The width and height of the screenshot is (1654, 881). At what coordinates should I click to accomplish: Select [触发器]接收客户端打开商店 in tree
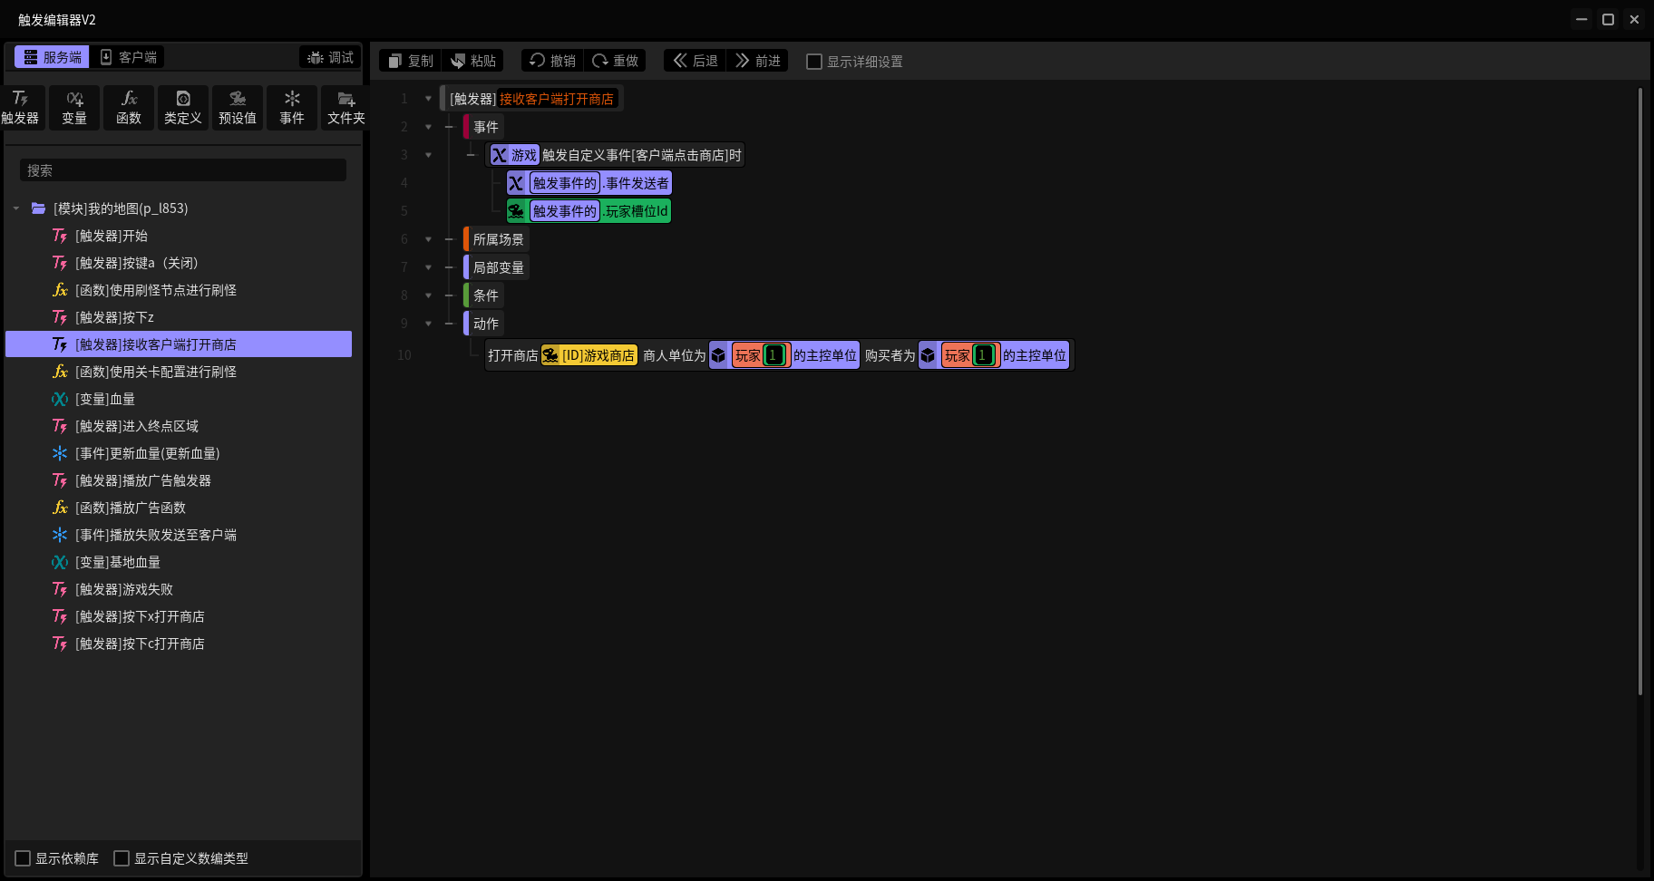[179, 344]
